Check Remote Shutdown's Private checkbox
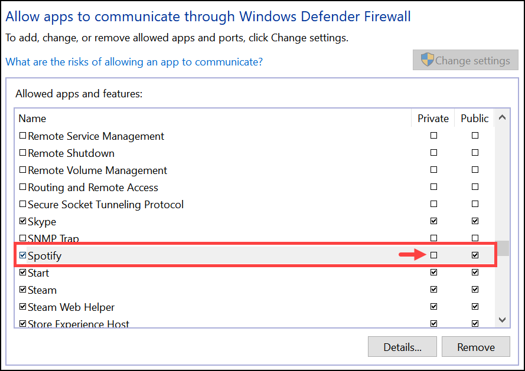The image size is (525, 371). coord(433,152)
